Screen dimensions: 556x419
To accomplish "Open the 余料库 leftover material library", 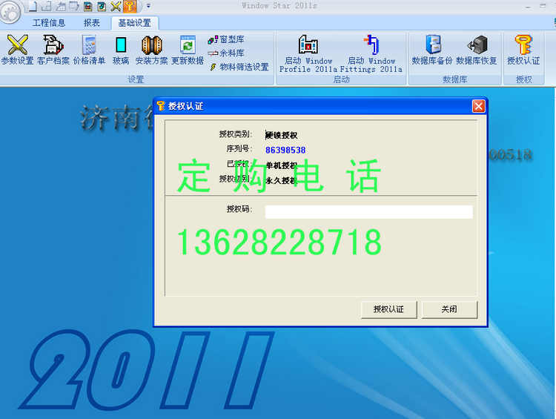I will point(227,53).
